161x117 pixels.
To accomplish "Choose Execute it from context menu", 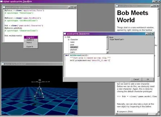I will 31,37.
